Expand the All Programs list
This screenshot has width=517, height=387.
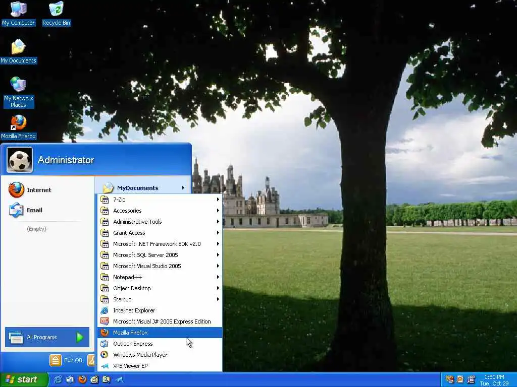(x=47, y=337)
